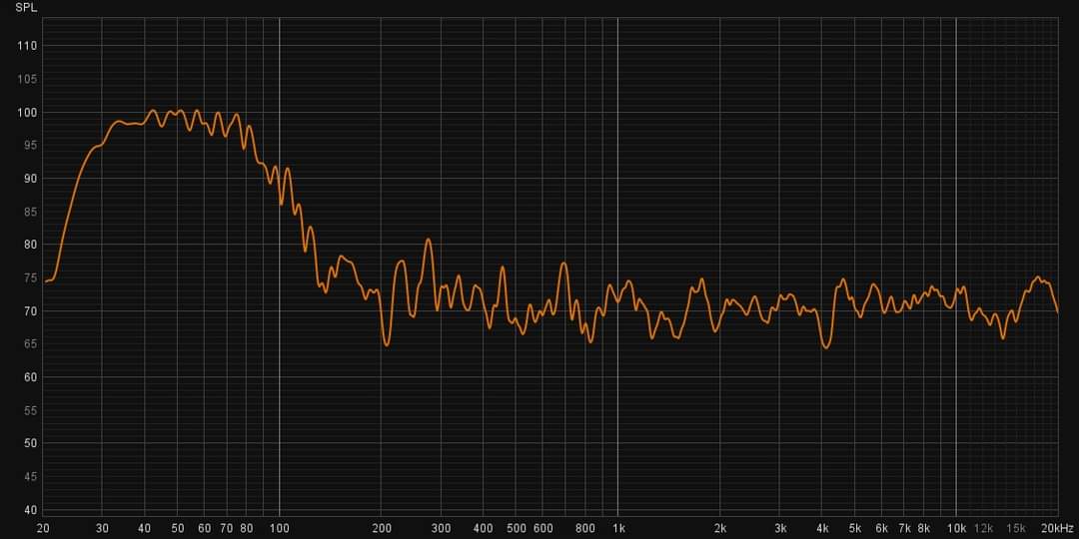Viewport: 1079px width, 539px height.
Task: Click the 10k frequency axis label
Action: [x=956, y=528]
